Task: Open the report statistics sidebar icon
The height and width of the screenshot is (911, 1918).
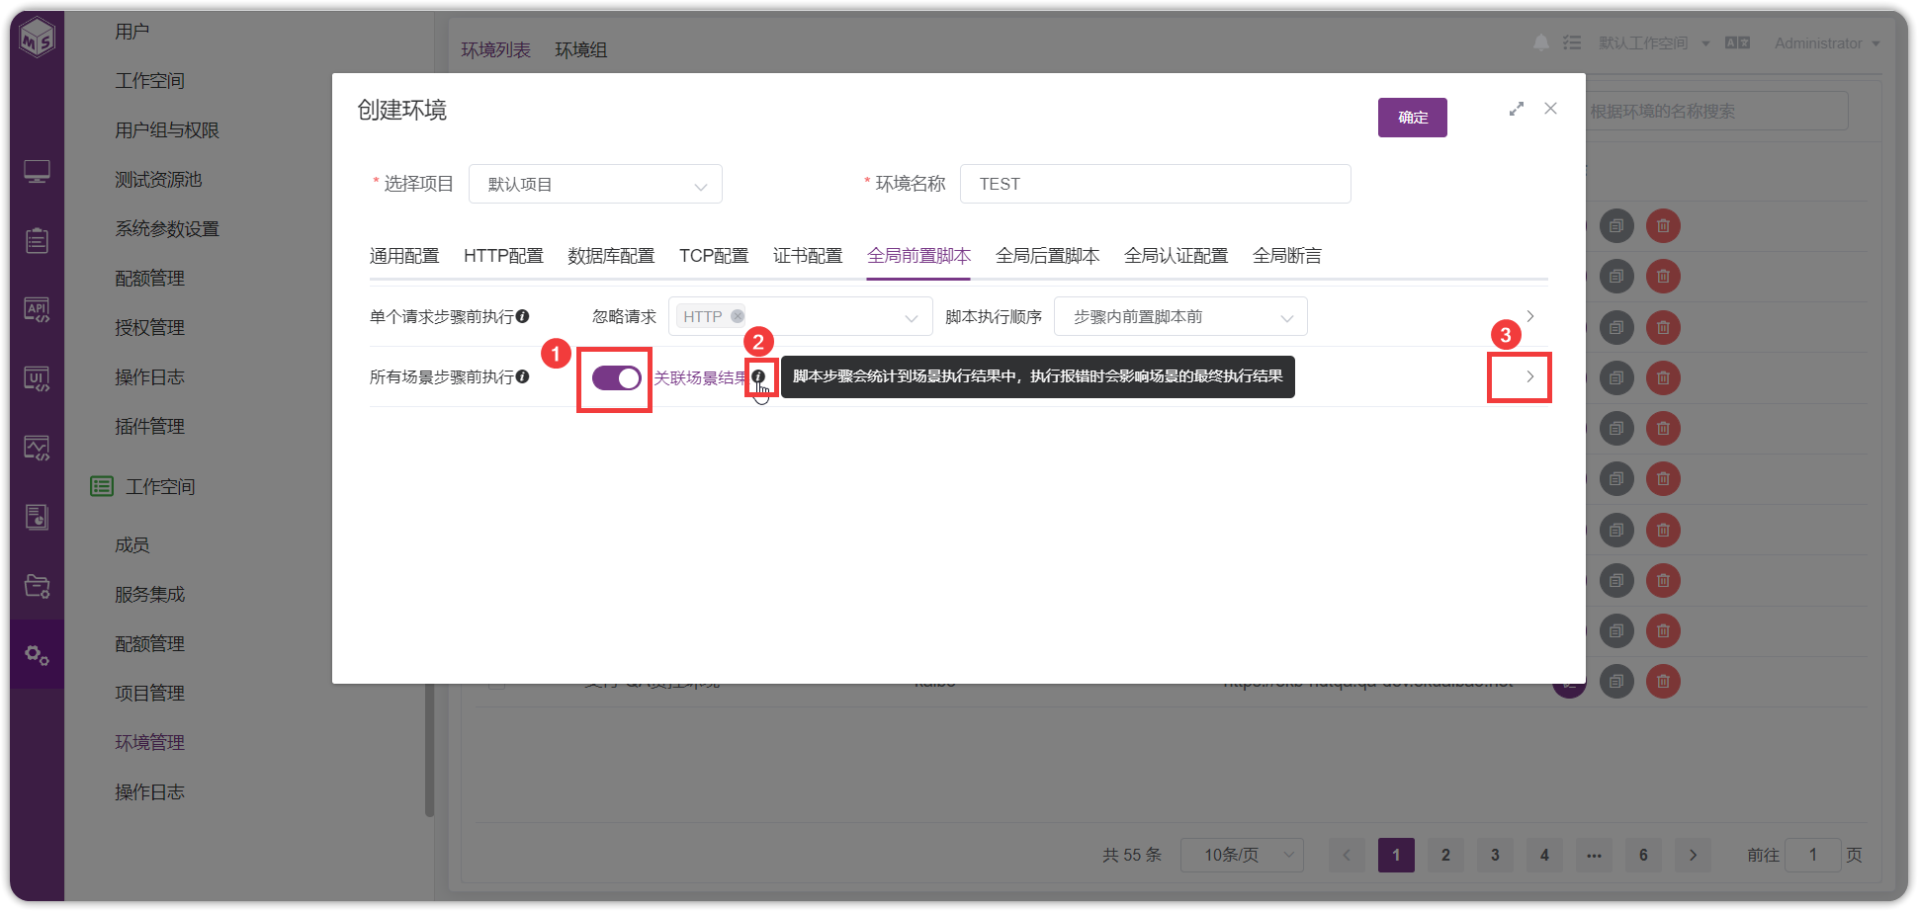Action: 37,517
